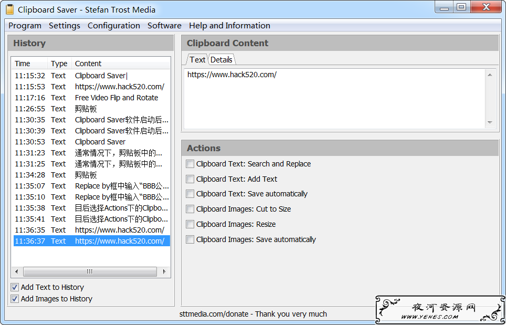The height and width of the screenshot is (325, 506).
Task: Select the 11:31:25 '通常情况下' history entry
Action: point(92,164)
